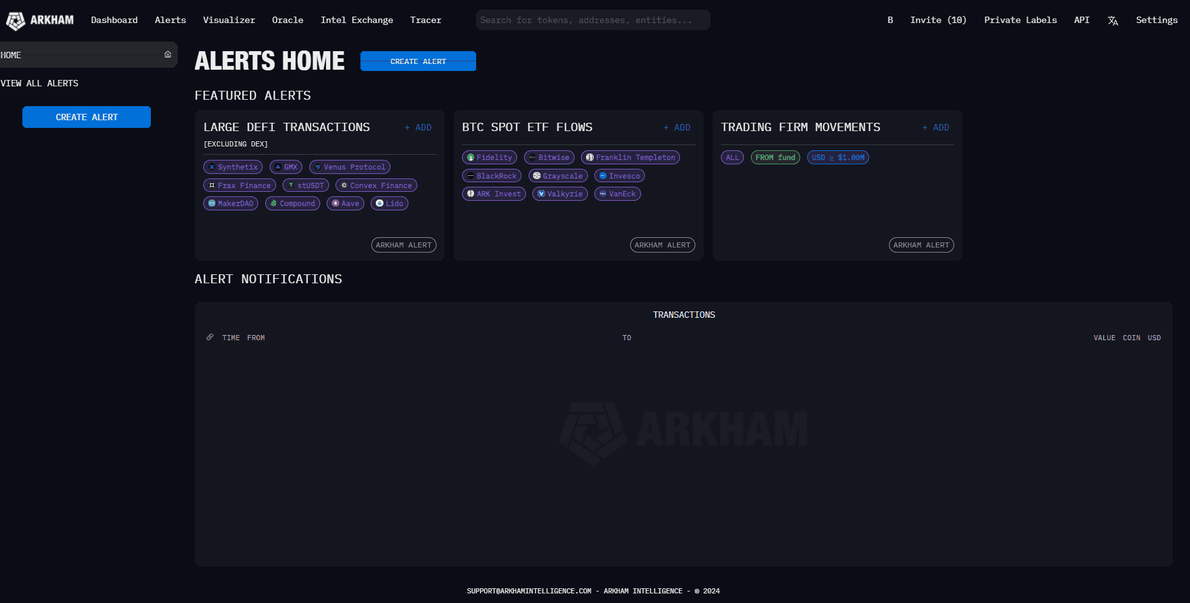This screenshot has width=1190, height=603.
Task: Click the Large DeFi Transactions card title
Action: (x=286, y=127)
